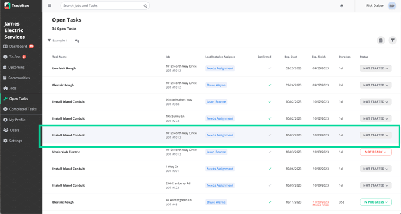This screenshot has height=214, width=401.
Task: Open the RD user avatar
Action: point(392,6)
